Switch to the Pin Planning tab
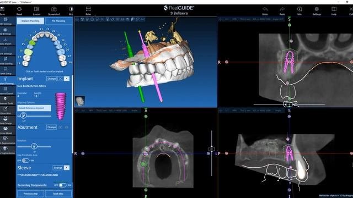353x198 pixels. point(58,21)
